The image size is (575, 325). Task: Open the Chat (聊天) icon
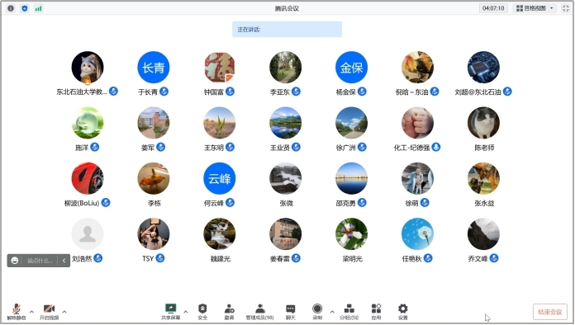[291, 312]
